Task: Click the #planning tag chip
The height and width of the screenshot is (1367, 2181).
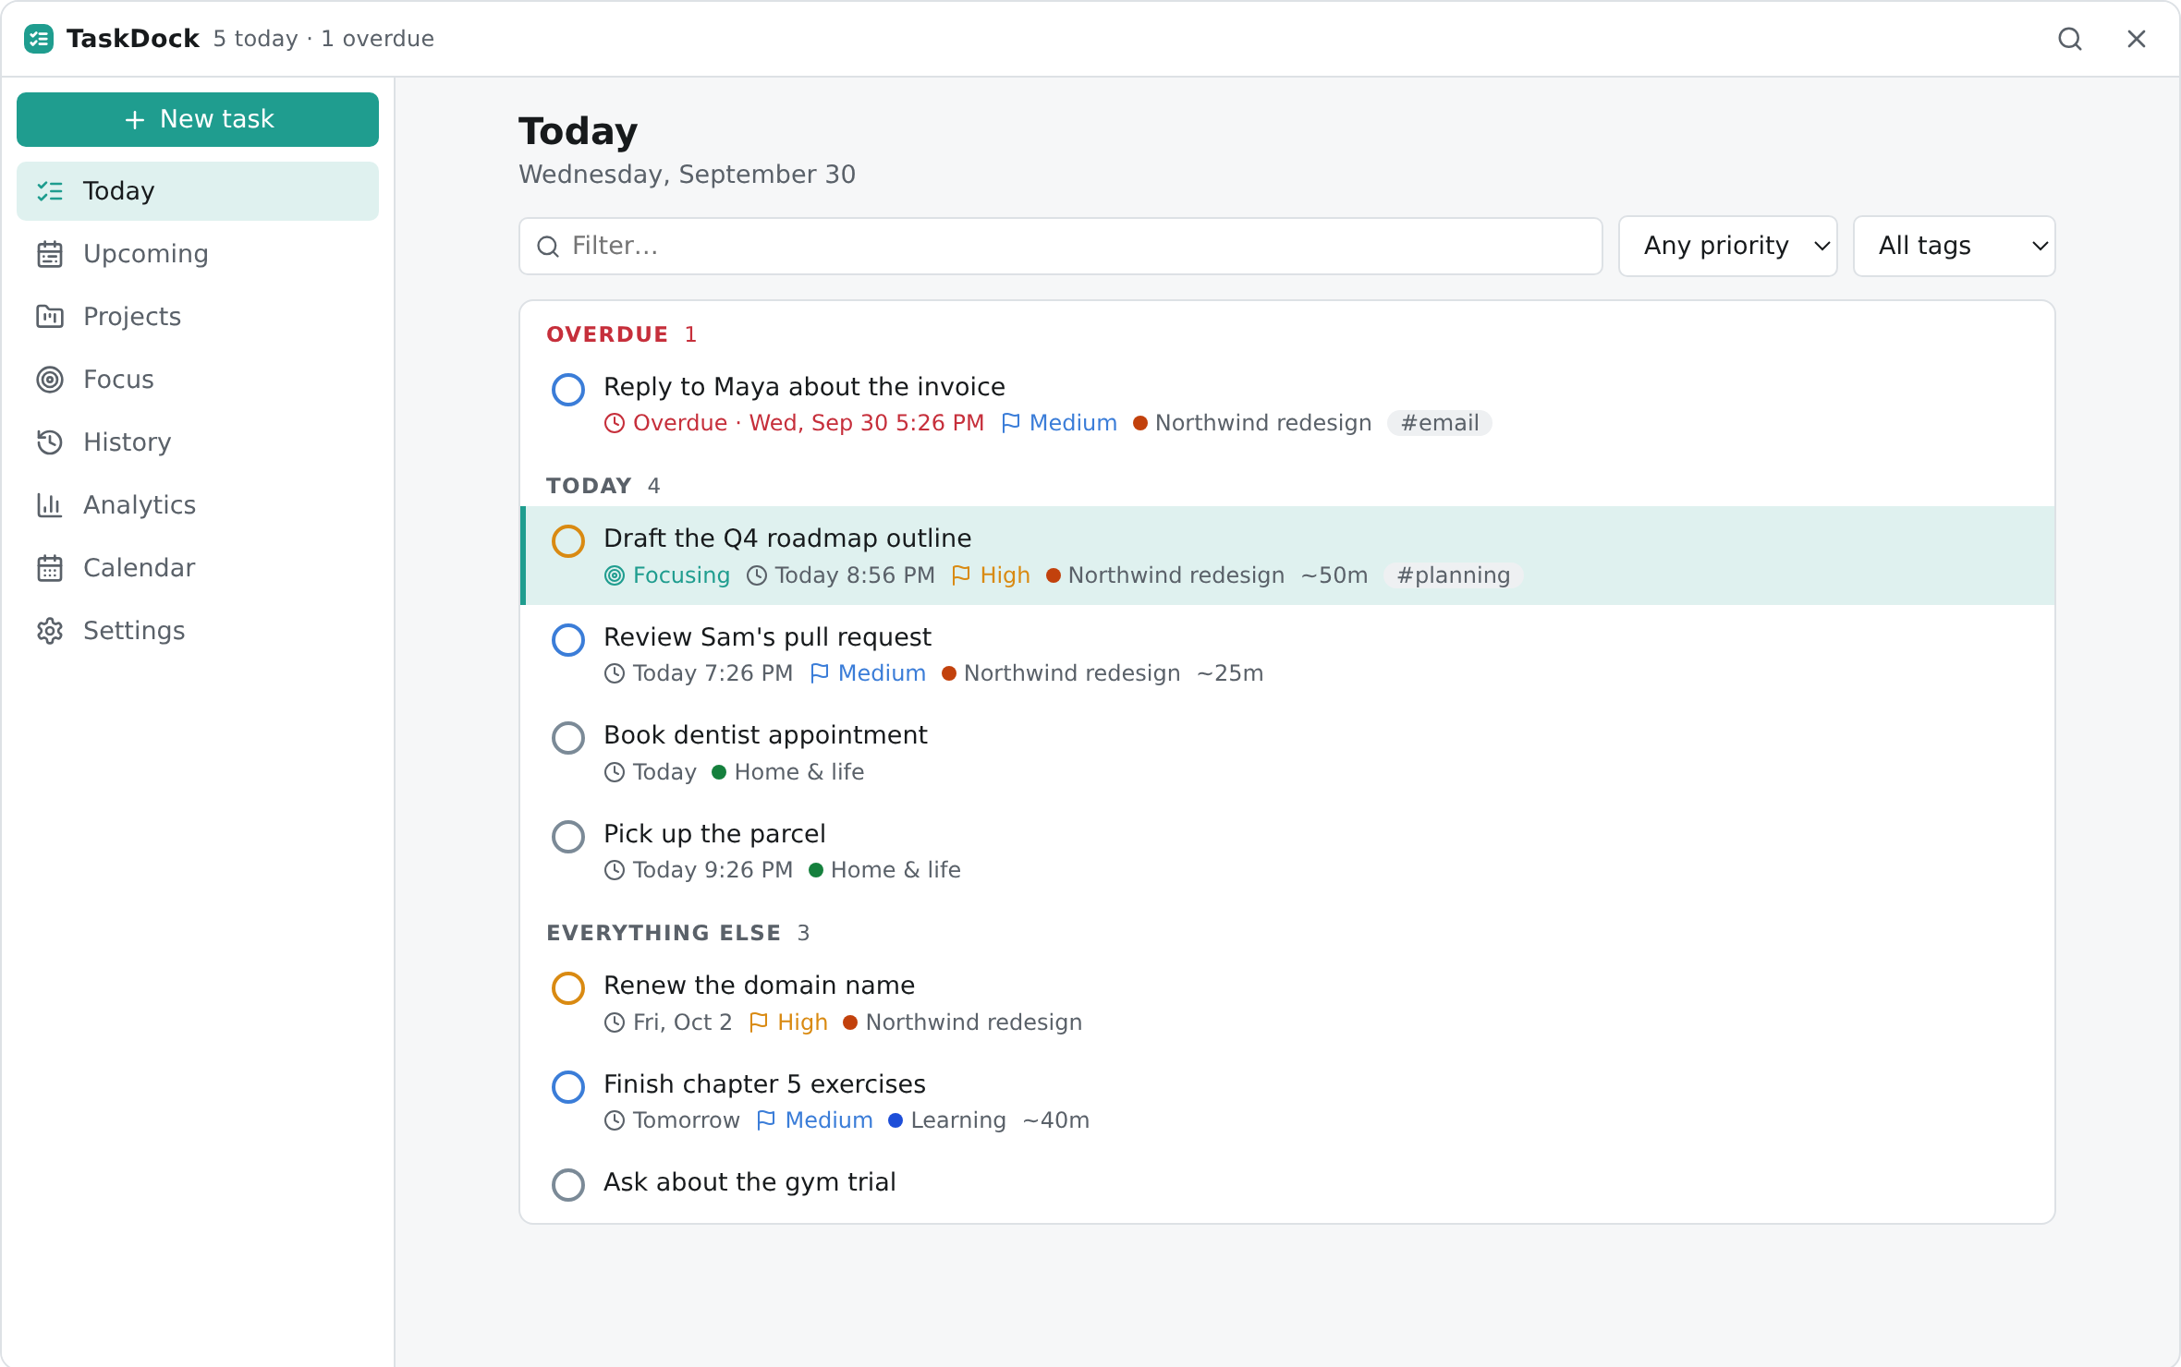Action: coord(1454,575)
